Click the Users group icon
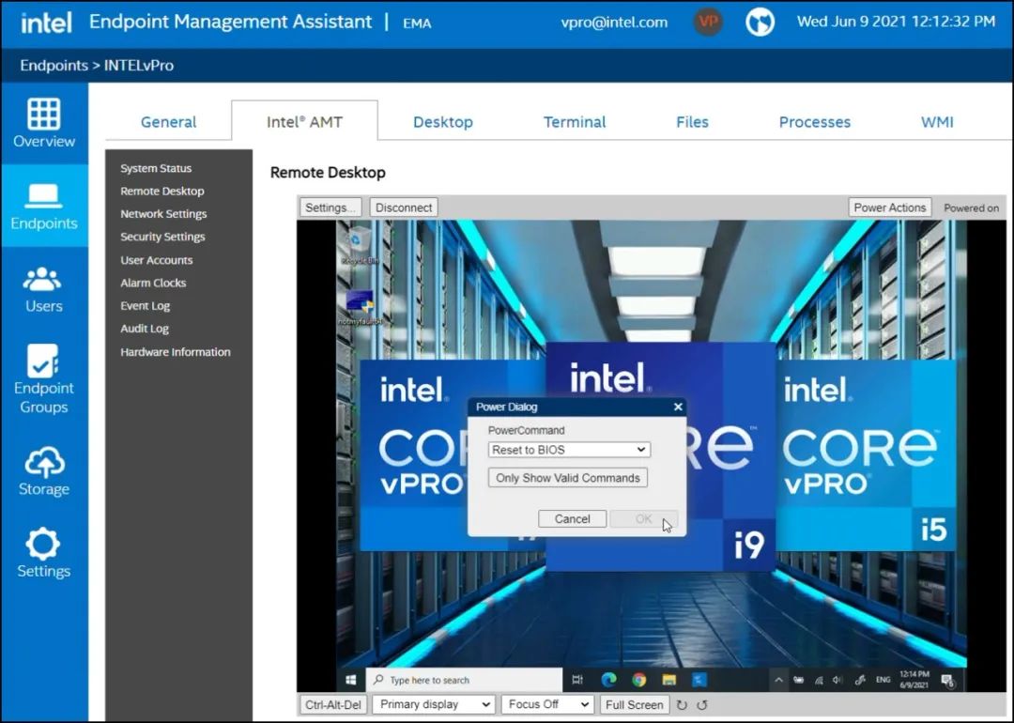 coord(43,279)
